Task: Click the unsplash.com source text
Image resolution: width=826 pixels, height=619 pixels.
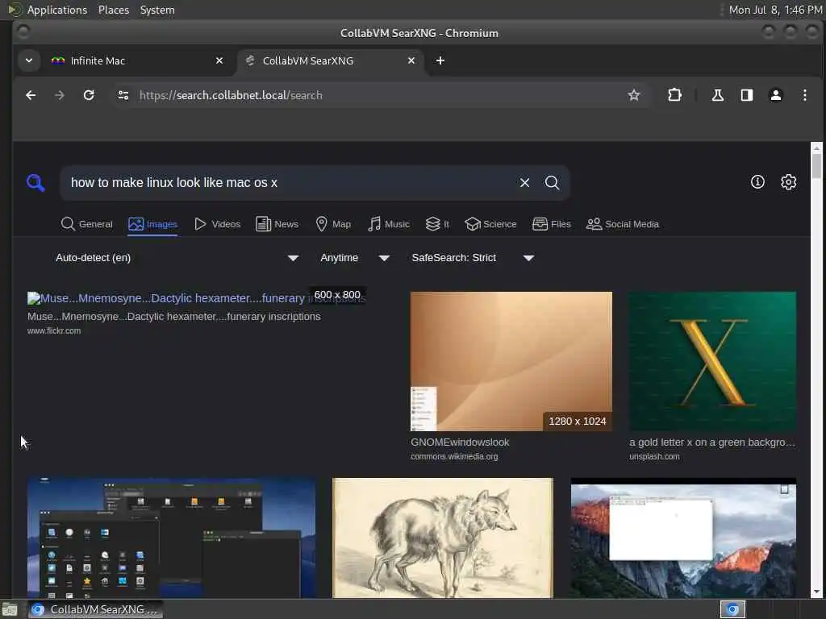Action: pos(654,457)
